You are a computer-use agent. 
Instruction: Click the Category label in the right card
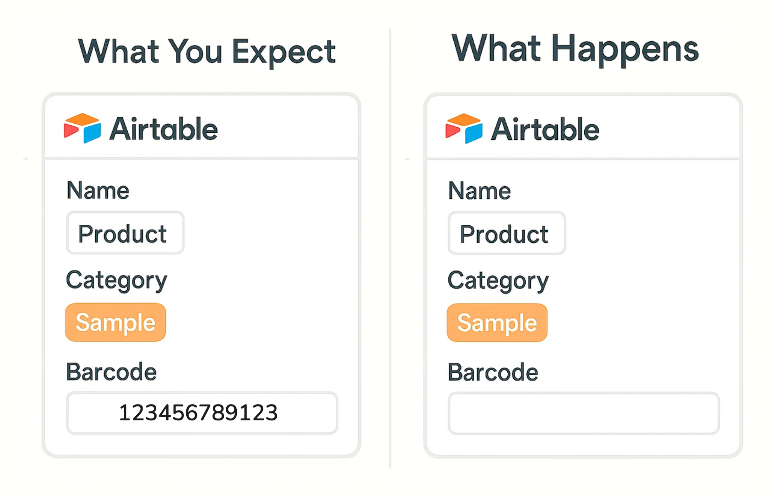point(498,281)
